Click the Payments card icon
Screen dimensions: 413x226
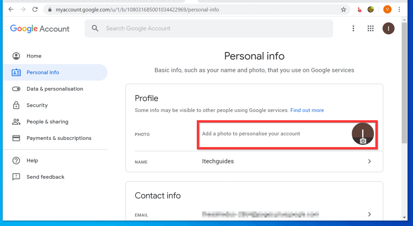pyautogui.click(x=16, y=138)
